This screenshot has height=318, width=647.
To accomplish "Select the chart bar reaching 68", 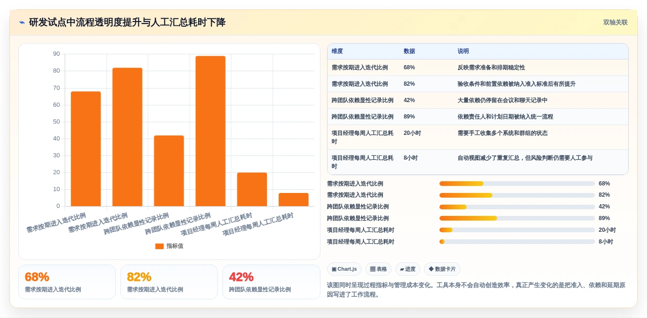I will (86, 149).
